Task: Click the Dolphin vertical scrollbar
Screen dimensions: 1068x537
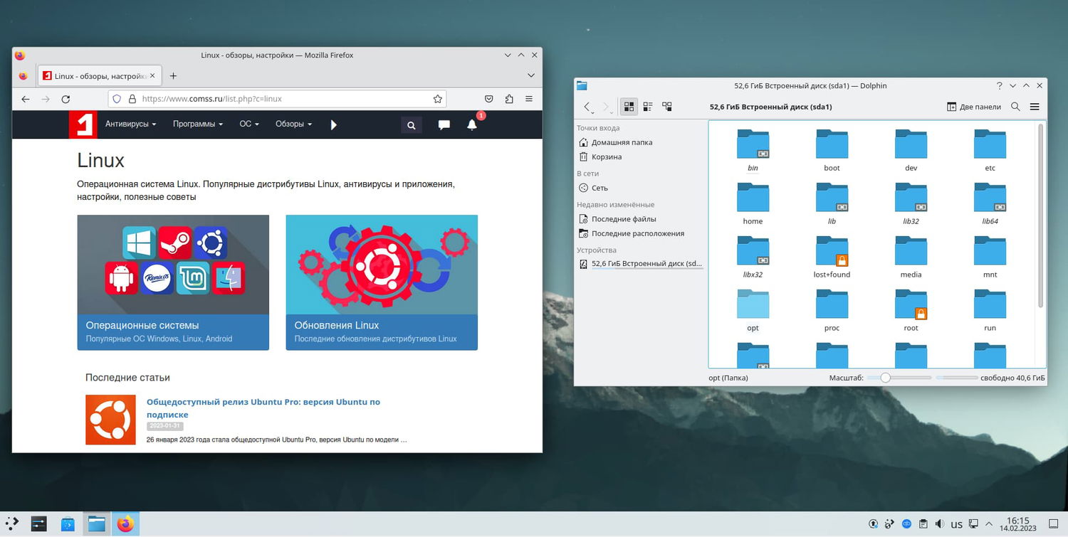Action: click(x=1040, y=216)
